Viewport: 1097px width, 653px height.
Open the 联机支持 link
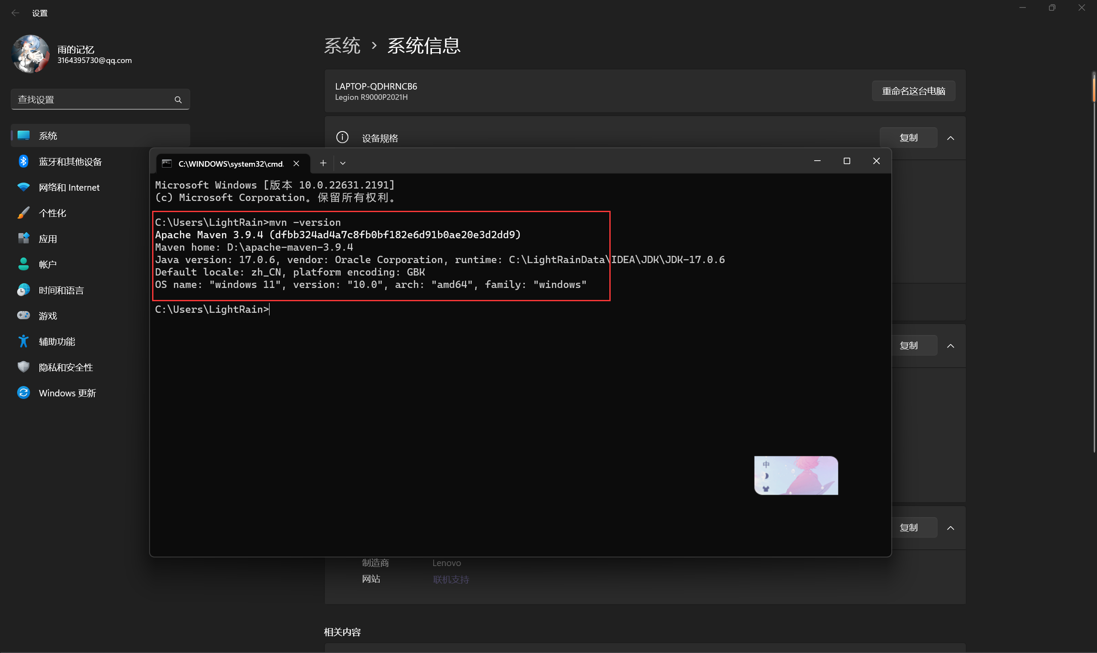click(451, 579)
